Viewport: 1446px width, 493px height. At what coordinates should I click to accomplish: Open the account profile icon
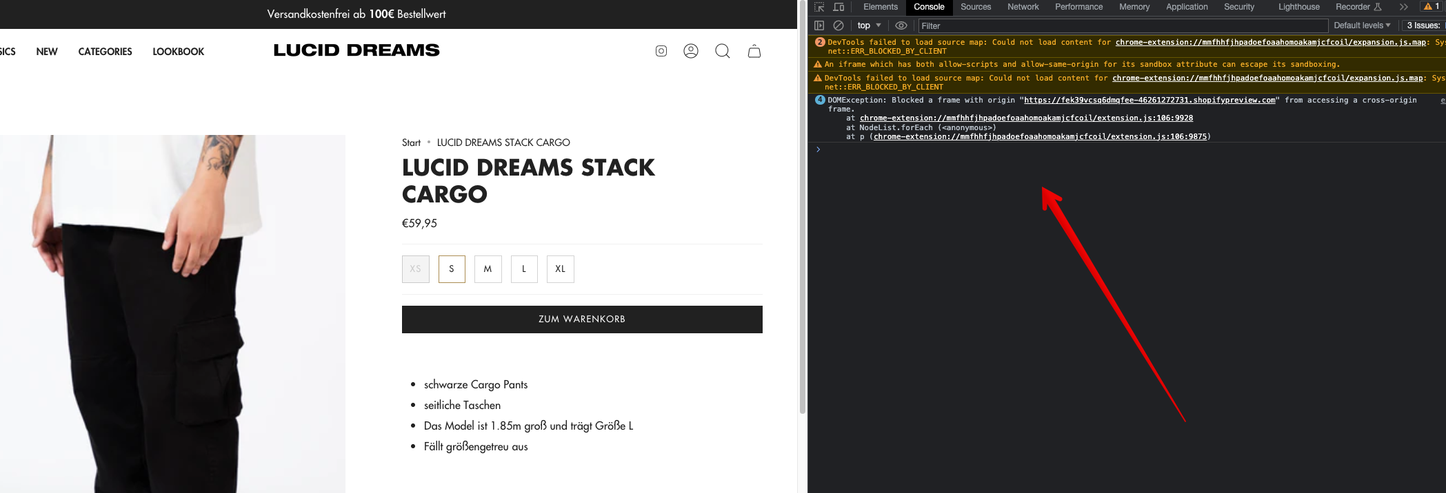(690, 51)
